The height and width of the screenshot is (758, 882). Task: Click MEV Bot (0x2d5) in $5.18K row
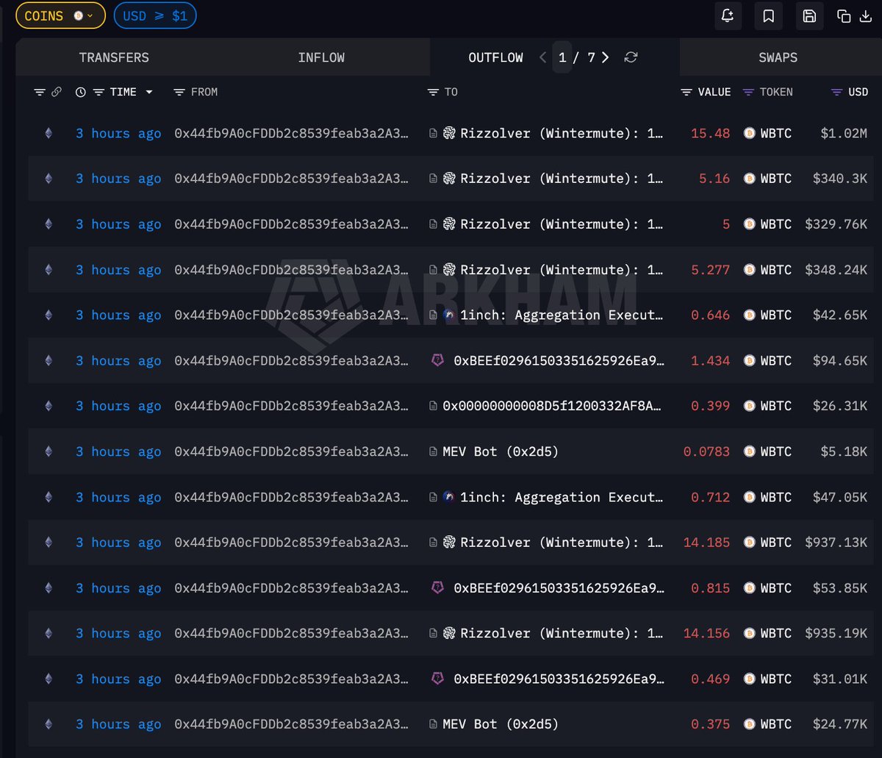point(501,451)
